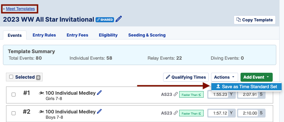
Task: Check the box for event #1
Action: (14, 95)
